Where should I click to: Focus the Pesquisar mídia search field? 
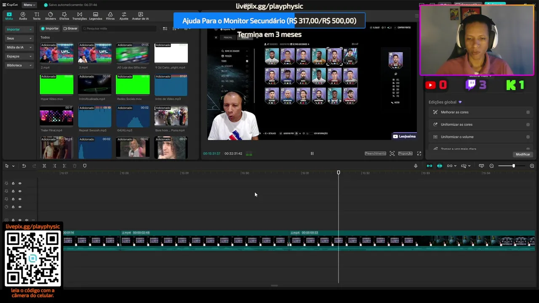tap(119, 29)
